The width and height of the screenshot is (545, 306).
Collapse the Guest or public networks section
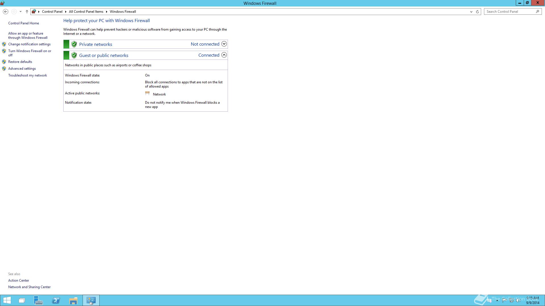tap(224, 55)
